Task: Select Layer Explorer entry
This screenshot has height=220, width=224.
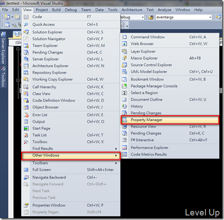Action: [170, 51]
